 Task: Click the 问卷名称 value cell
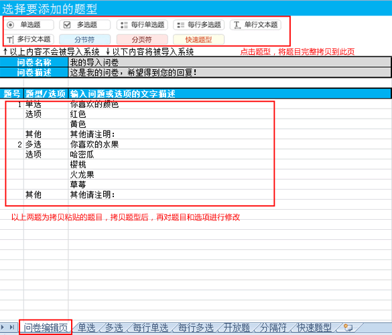[x=229, y=62]
